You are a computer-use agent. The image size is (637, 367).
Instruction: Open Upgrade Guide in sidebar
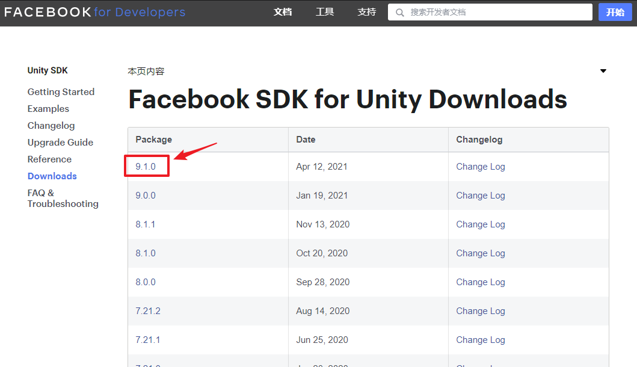pos(61,142)
